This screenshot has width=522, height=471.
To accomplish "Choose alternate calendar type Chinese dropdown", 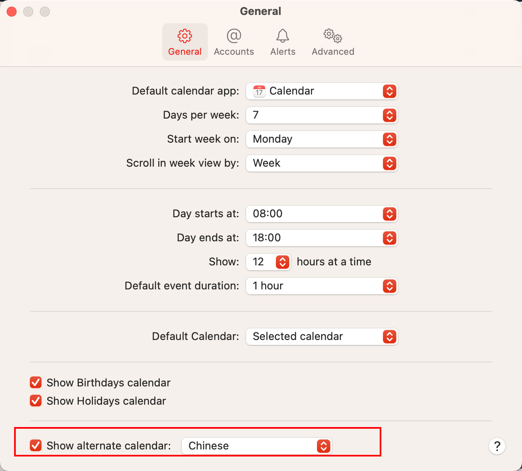I will point(256,446).
